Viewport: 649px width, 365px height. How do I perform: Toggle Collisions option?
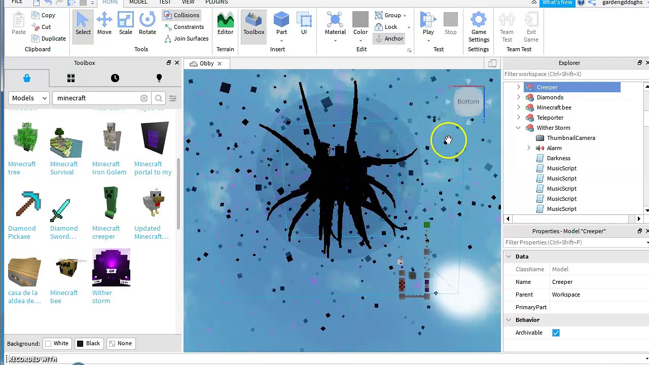(x=182, y=15)
